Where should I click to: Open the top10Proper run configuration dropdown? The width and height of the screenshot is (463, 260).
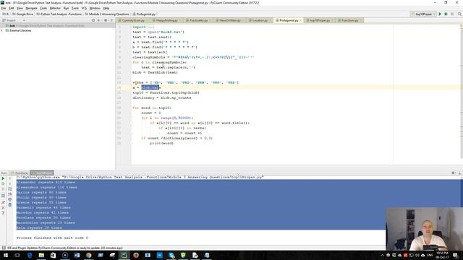point(423,14)
